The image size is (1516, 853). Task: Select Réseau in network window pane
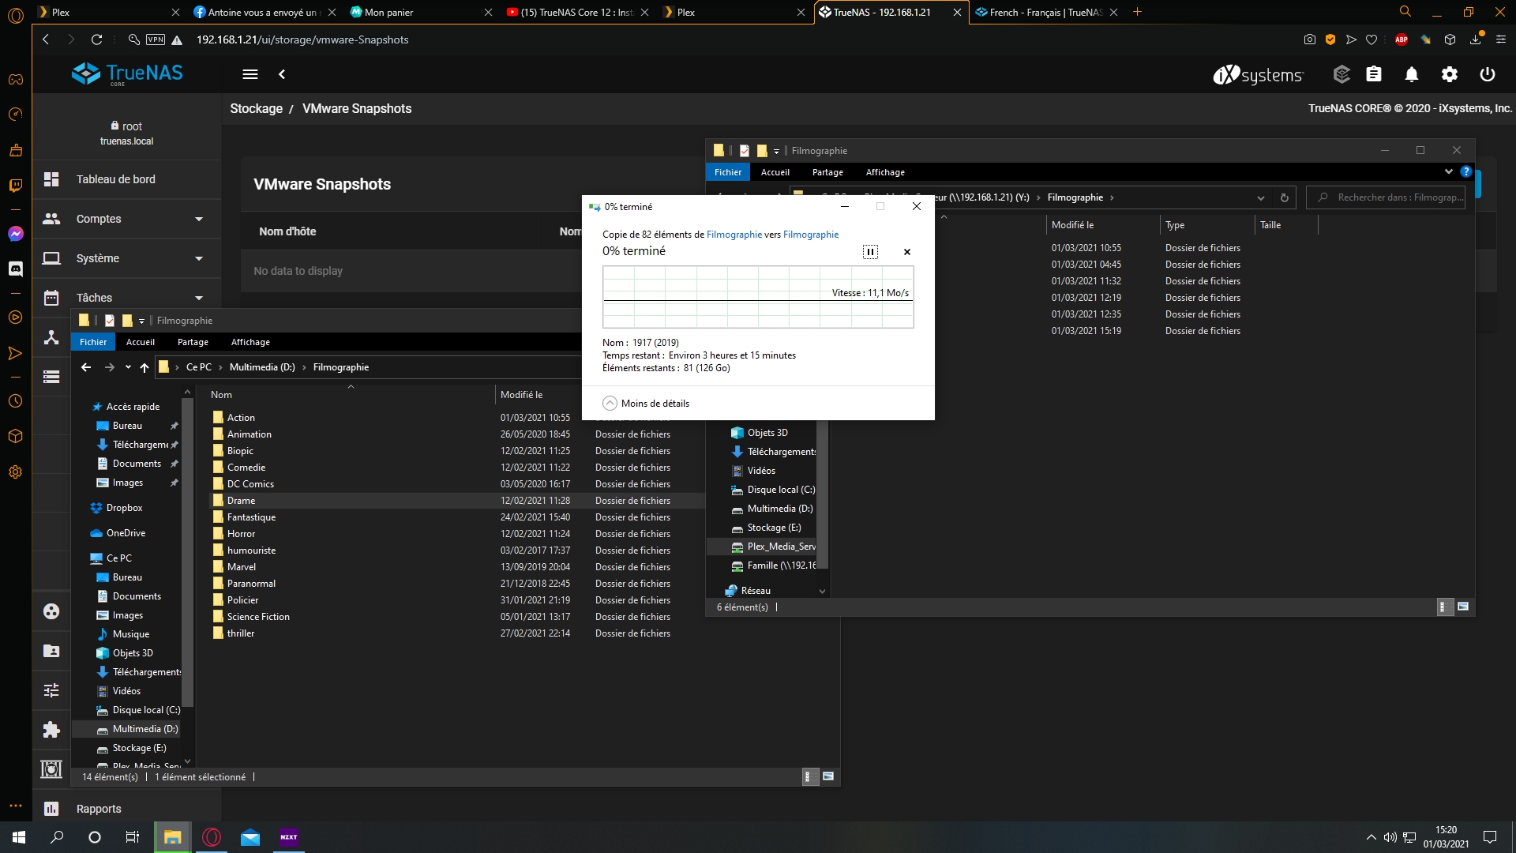756,591
